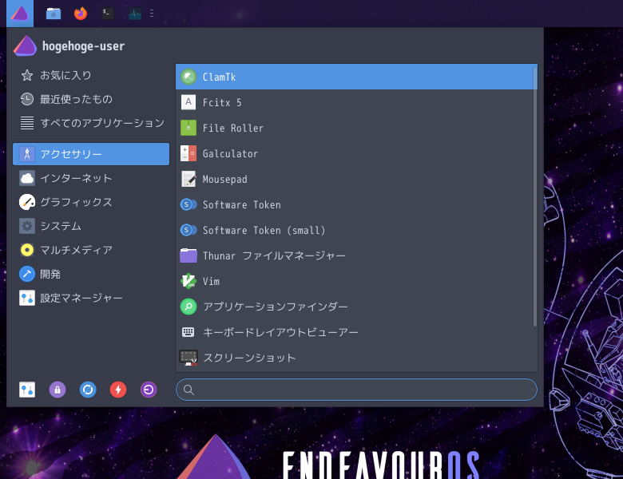Launch キーボードレイアウトビューアー from its label

pos(280,332)
